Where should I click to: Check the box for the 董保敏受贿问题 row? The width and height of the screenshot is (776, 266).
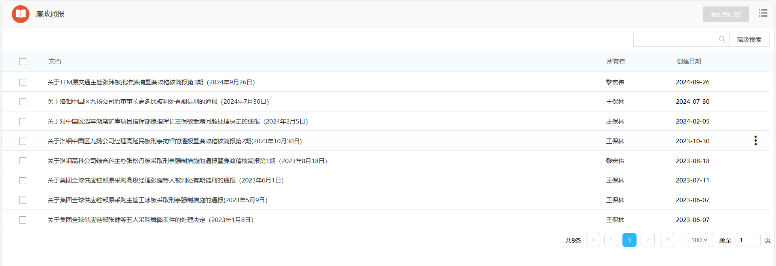tap(23, 121)
